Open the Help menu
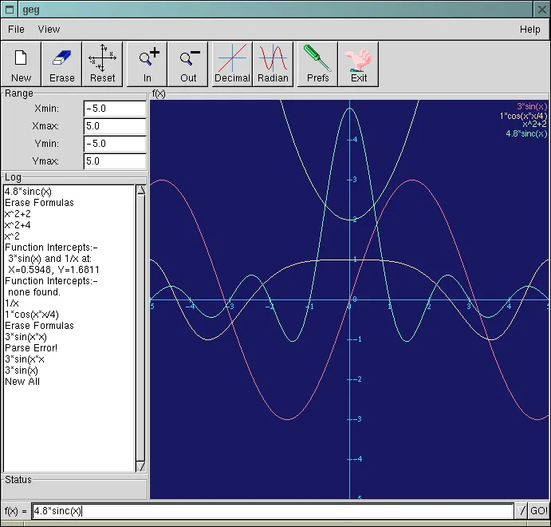 529,30
